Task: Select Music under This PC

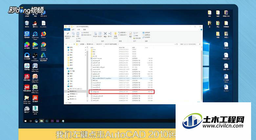Action: tap(70, 84)
